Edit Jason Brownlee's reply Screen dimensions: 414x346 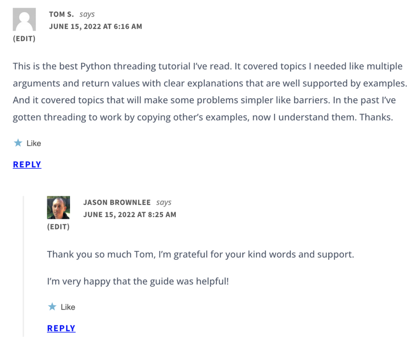(x=58, y=227)
